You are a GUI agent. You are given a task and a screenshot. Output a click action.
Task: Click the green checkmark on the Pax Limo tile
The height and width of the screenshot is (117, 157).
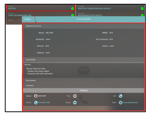click(x=73, y=15)
